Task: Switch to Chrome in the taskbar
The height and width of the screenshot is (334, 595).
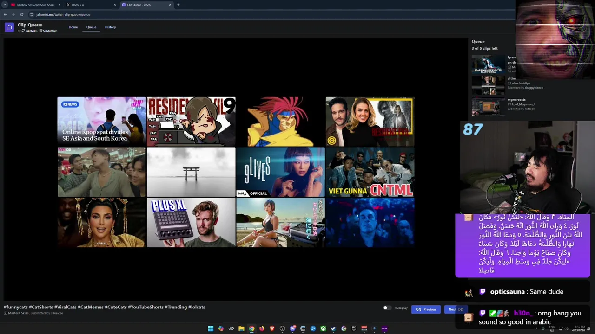Action: click(x=251, y=328)
